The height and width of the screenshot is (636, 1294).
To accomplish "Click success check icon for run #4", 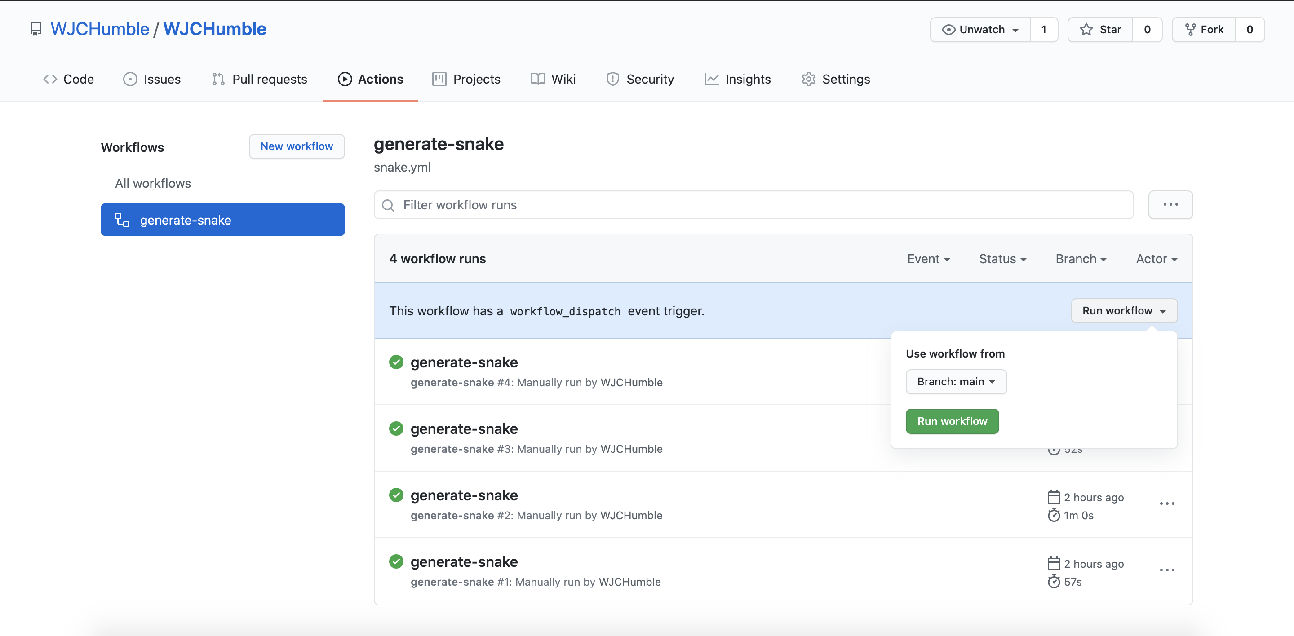I will pos(396,362).
